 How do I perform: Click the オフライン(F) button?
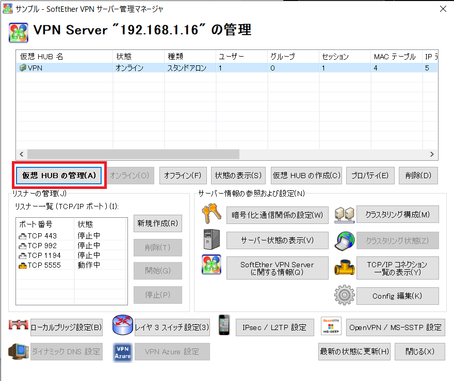pos(183,176)
